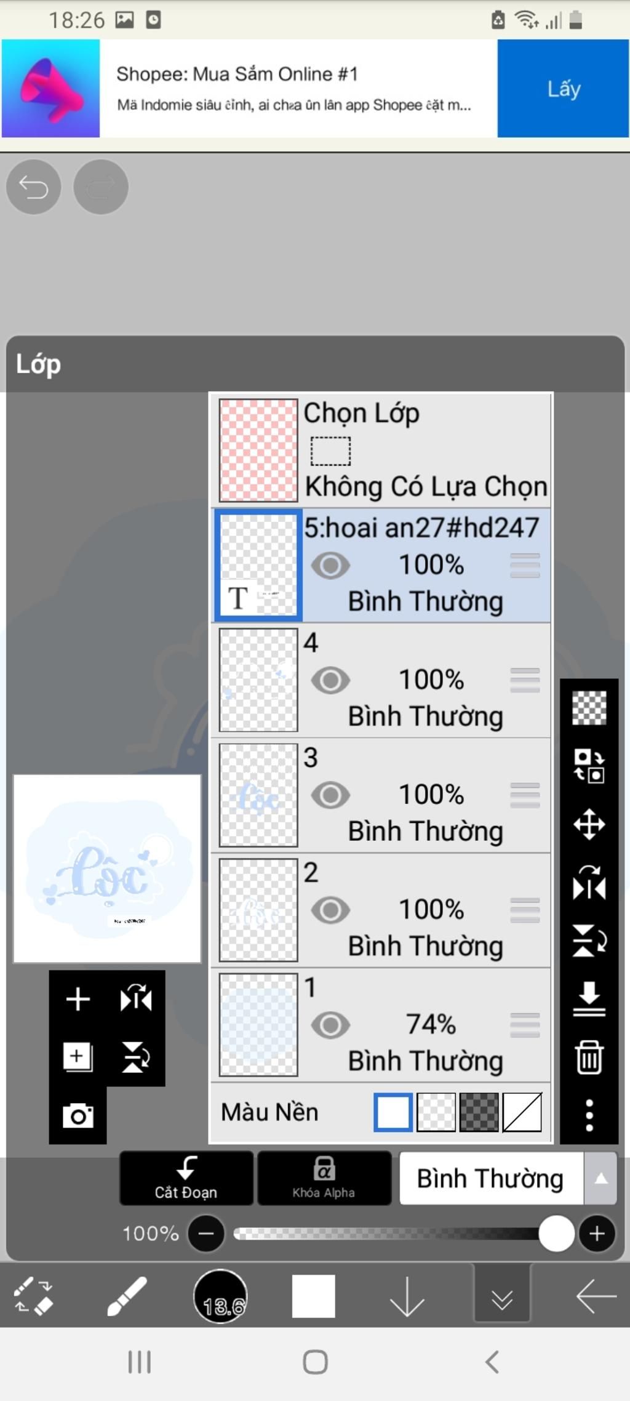Add a new layer with plus icon
630x1401 pixels.
78,998
